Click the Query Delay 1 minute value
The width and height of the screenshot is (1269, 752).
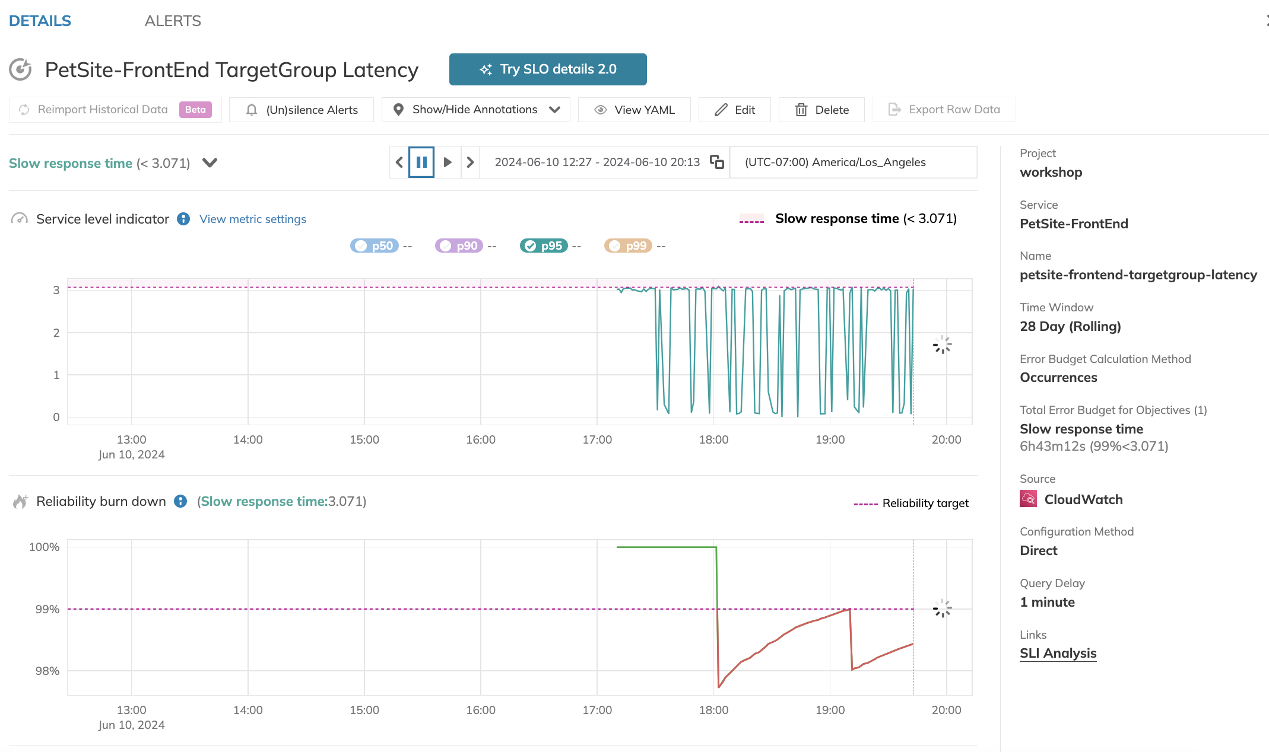coord(1047,602)
